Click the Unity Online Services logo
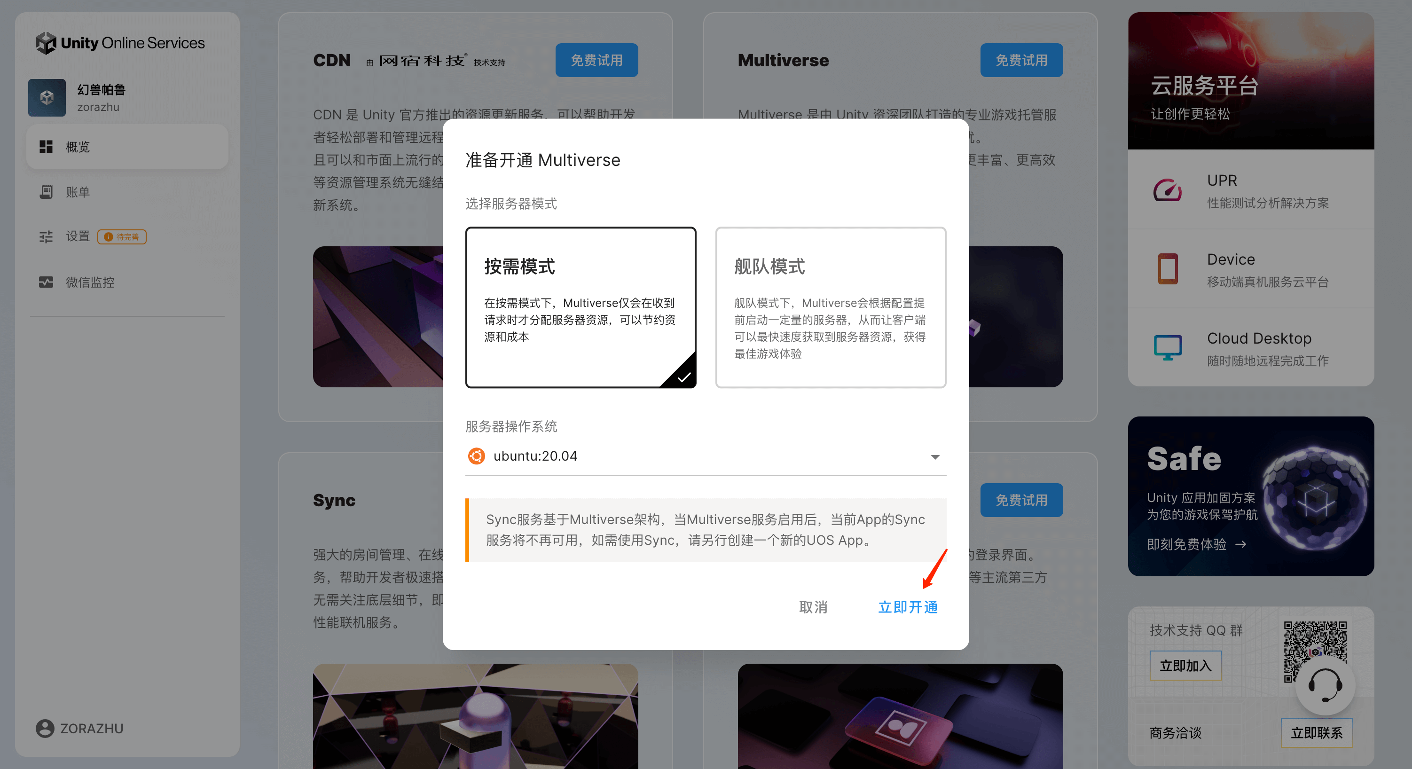This screenshot has height=769, width=1412. [119, 43]
